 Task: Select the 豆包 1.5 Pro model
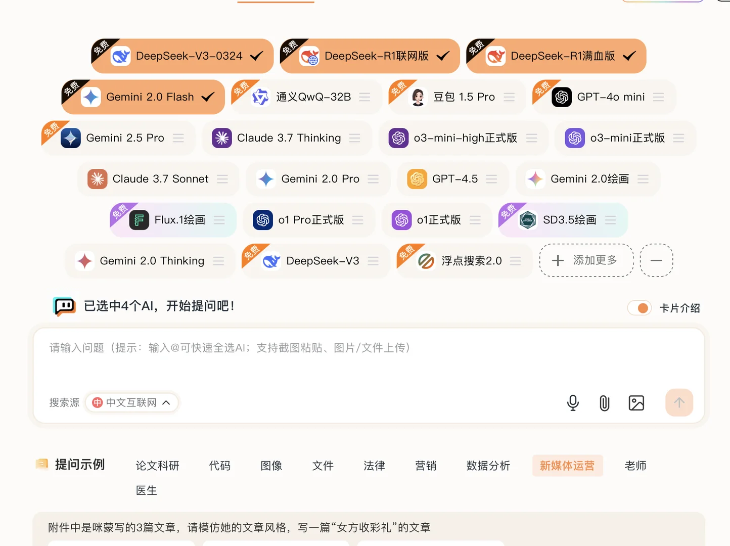click(x=456, y=97)
